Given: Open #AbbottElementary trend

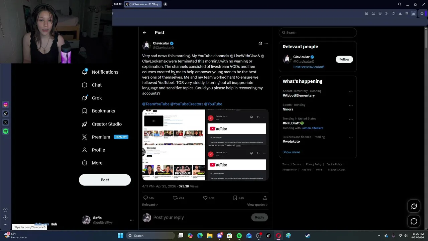Looking at the screenshot, I should pos(299,95).
